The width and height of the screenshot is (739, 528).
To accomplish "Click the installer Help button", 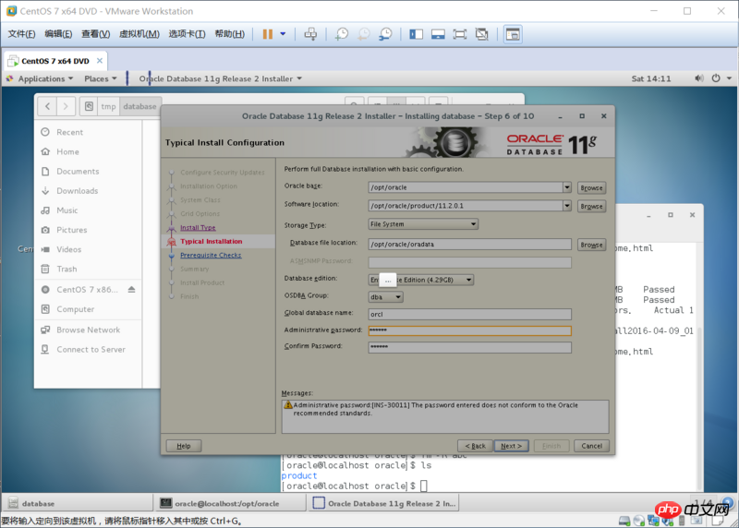I will pos(184,446).
